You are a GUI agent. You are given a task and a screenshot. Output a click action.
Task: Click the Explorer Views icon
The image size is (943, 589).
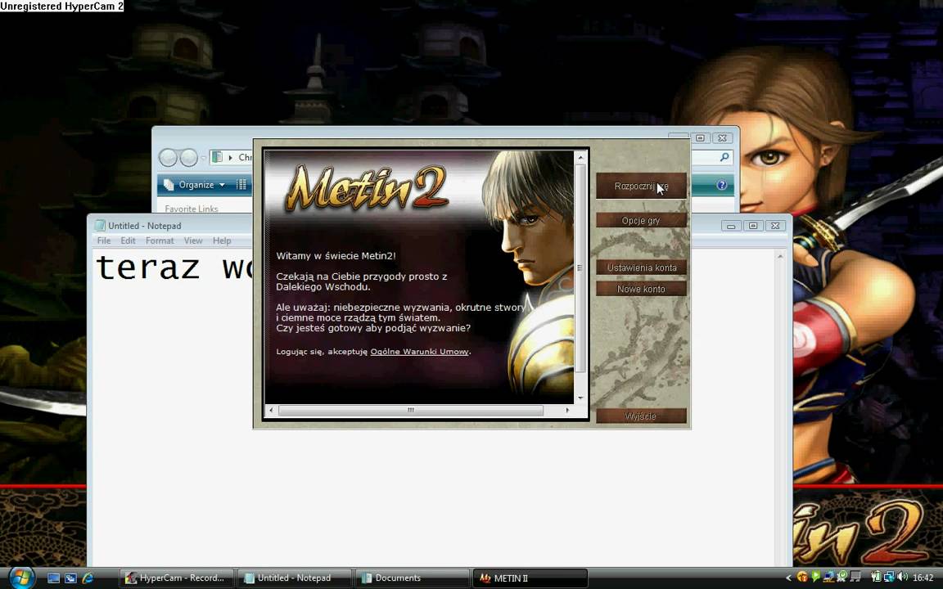coord(241,185)
